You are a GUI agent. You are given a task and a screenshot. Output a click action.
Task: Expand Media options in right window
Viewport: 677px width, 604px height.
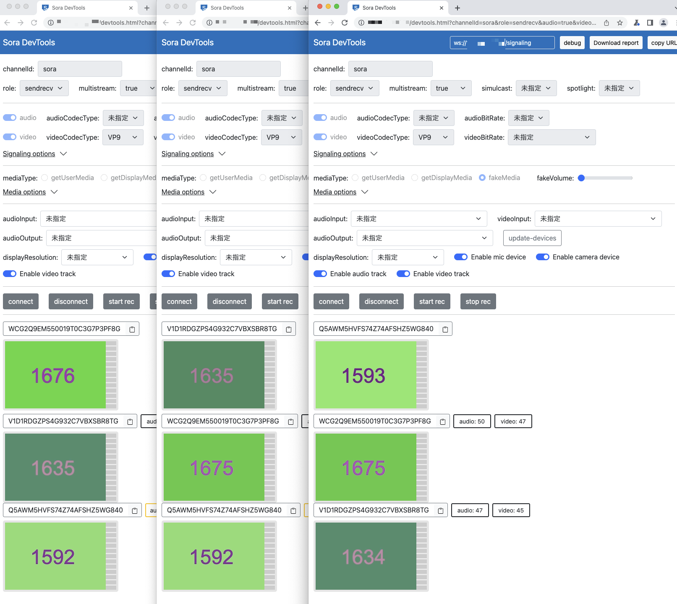pos(340,192)
